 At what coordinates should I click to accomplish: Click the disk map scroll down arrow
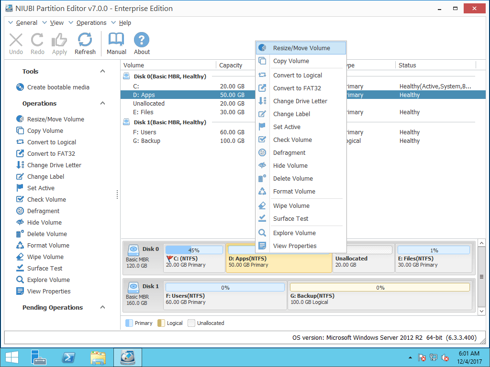(x=481, y=311)
